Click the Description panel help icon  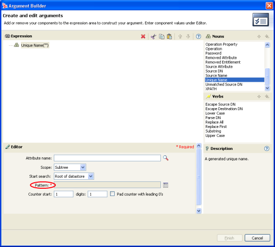267,148
